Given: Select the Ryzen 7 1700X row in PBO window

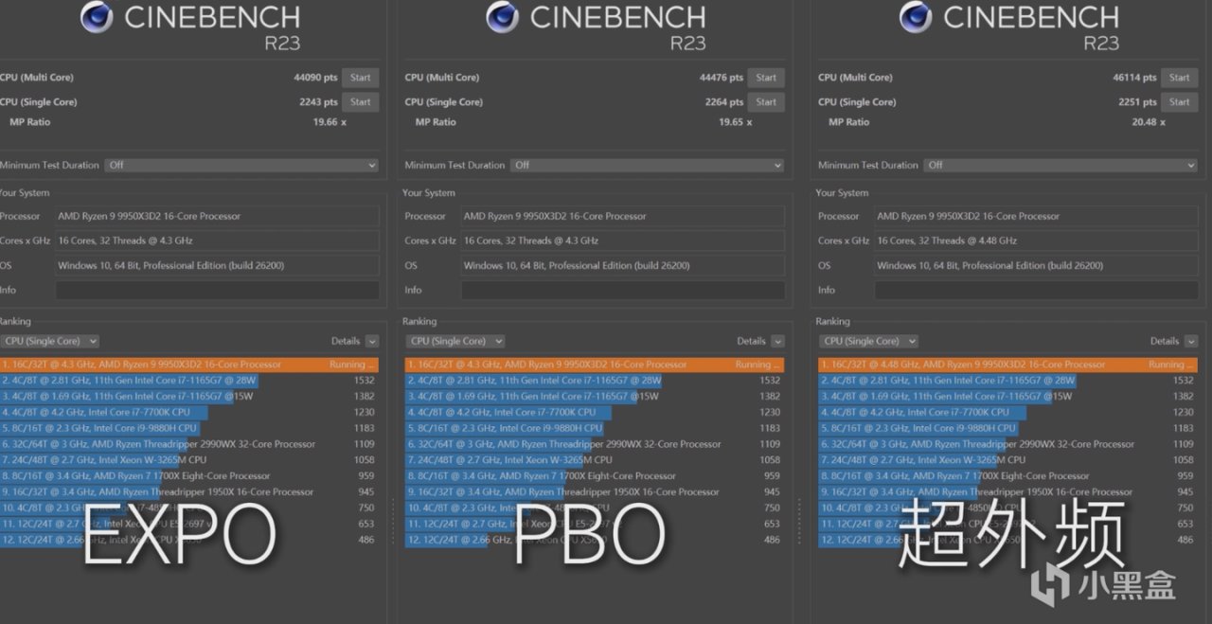Looking at the screenshot, I should (595, 476).
